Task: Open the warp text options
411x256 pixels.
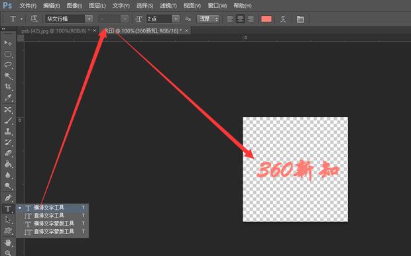Action: click(283, 19)
